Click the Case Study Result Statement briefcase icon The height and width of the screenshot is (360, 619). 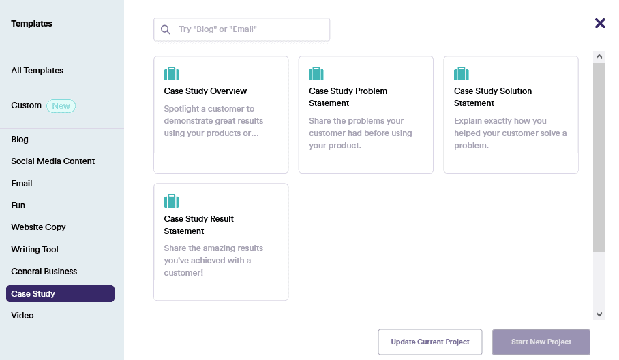tap(171, 201)
